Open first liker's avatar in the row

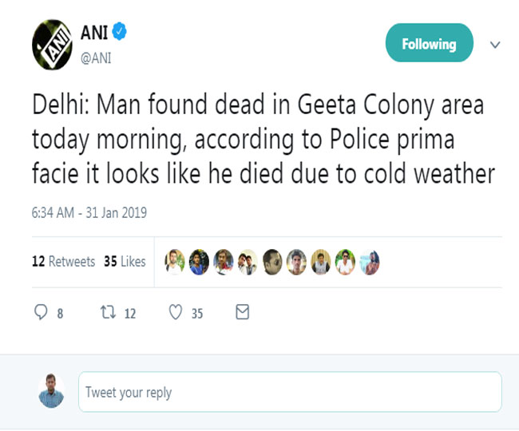[x=175, y=262]
